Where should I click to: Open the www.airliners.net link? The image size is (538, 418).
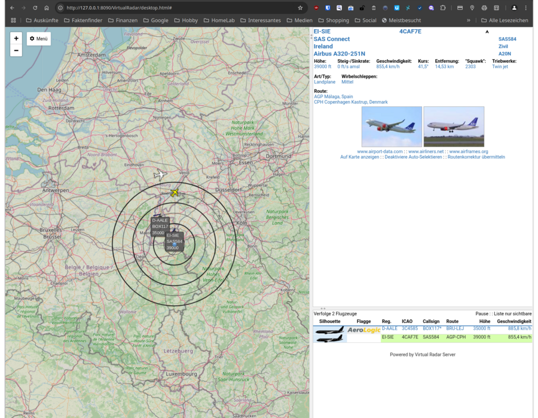[x=426, y=152]
